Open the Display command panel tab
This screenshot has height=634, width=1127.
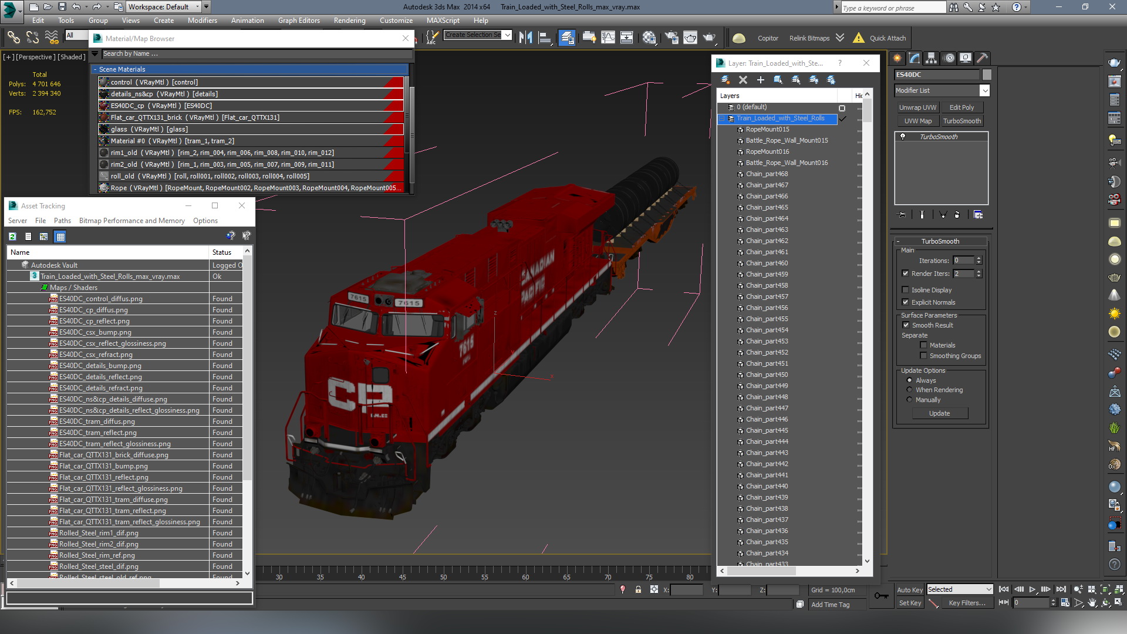coord(966,58)
